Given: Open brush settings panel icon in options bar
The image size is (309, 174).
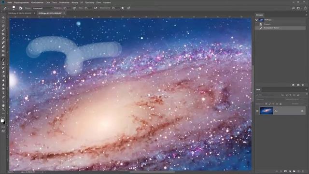Looking at the screenshot, I should [21, 8].
